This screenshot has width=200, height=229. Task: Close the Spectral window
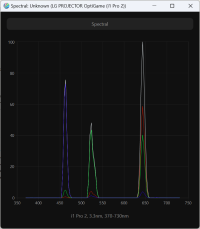click(x=190, y=6)
